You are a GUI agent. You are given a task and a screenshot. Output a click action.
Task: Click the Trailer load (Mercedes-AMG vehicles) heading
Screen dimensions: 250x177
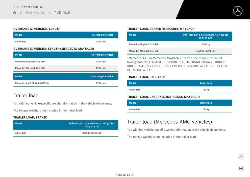pyautogui.click(x=169, y=122)
